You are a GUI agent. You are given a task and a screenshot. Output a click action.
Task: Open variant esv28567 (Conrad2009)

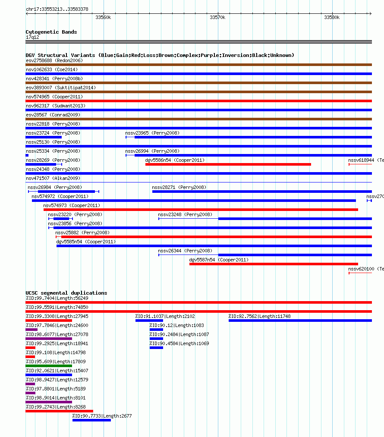click(x=199, y=119)
